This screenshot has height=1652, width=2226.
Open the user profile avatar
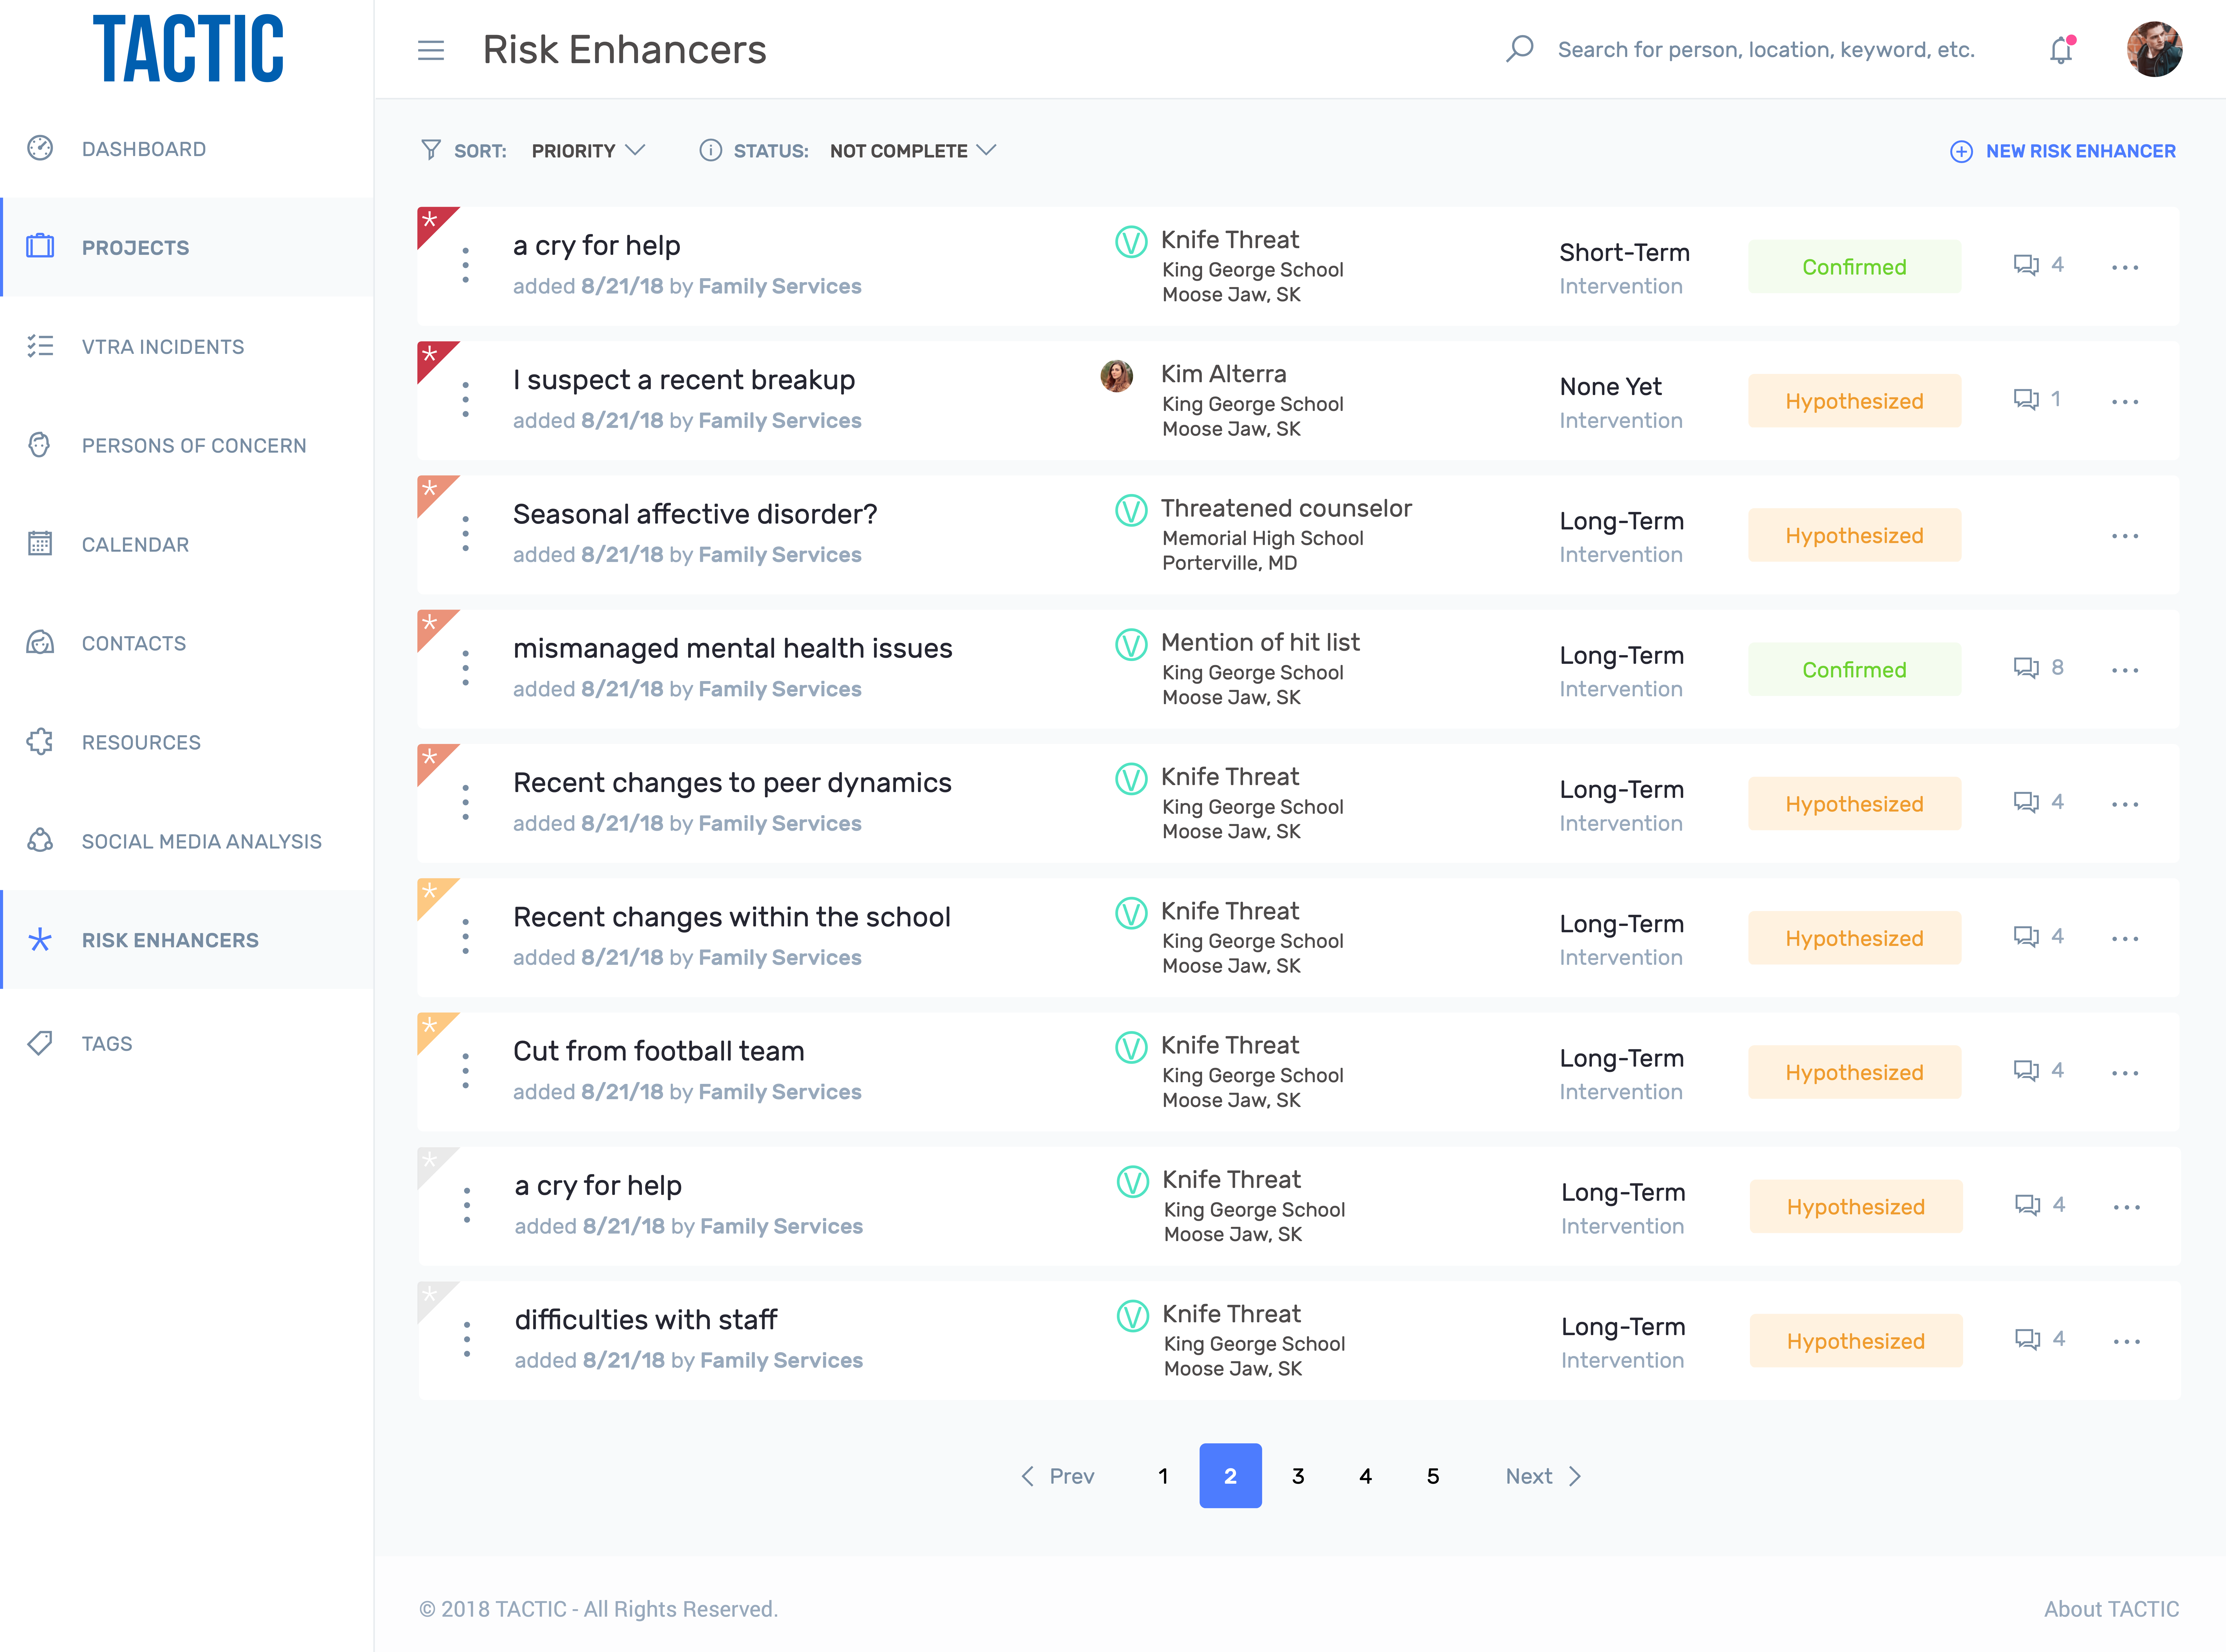tap(2154, 49)
